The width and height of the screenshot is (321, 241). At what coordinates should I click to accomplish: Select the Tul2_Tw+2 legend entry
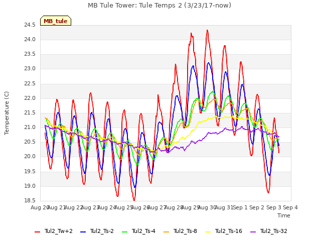pos(54,231)
